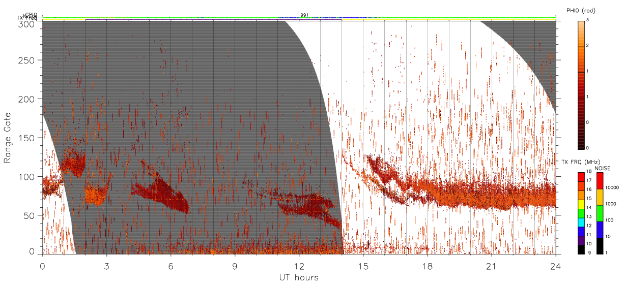Image resolution: width=625 pixels, height=288 pixels.
Task: Click the 16 label in TX FRQ legend
Action: (x=589, y=189)
